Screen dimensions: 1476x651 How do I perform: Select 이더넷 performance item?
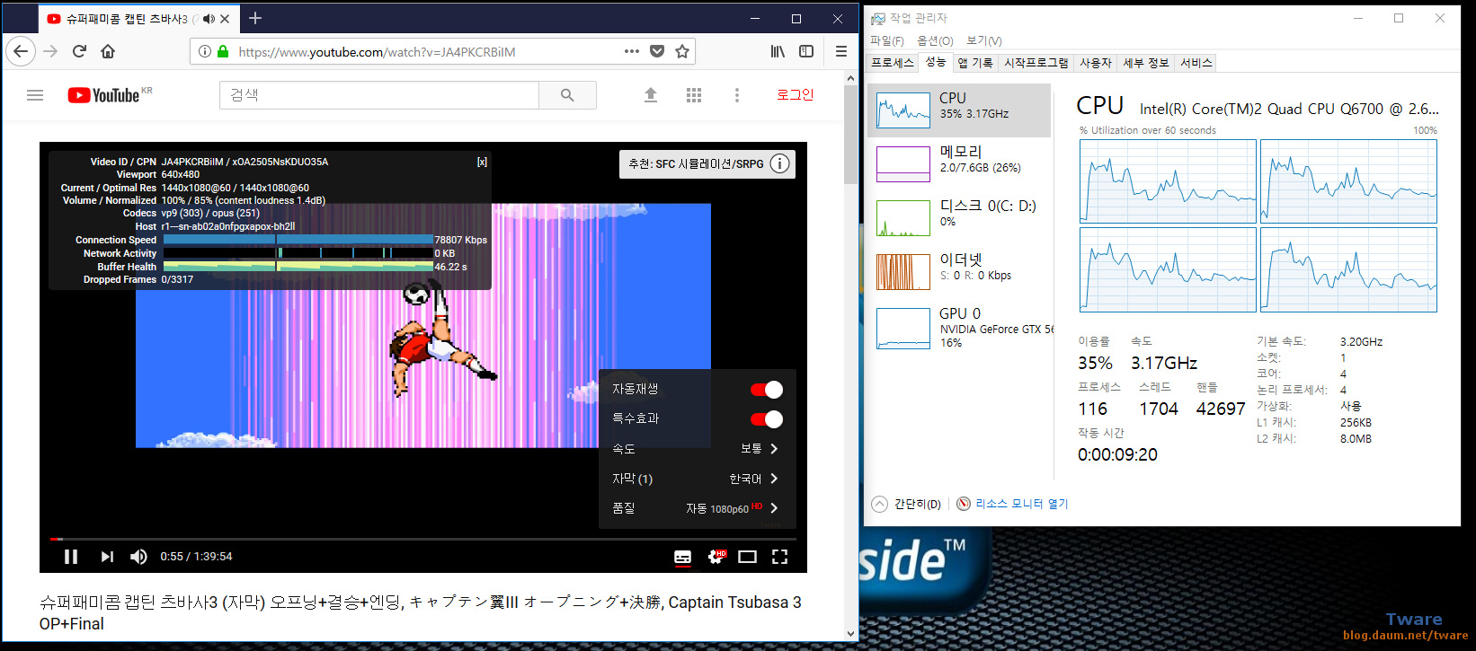click(x=960, y=271)
